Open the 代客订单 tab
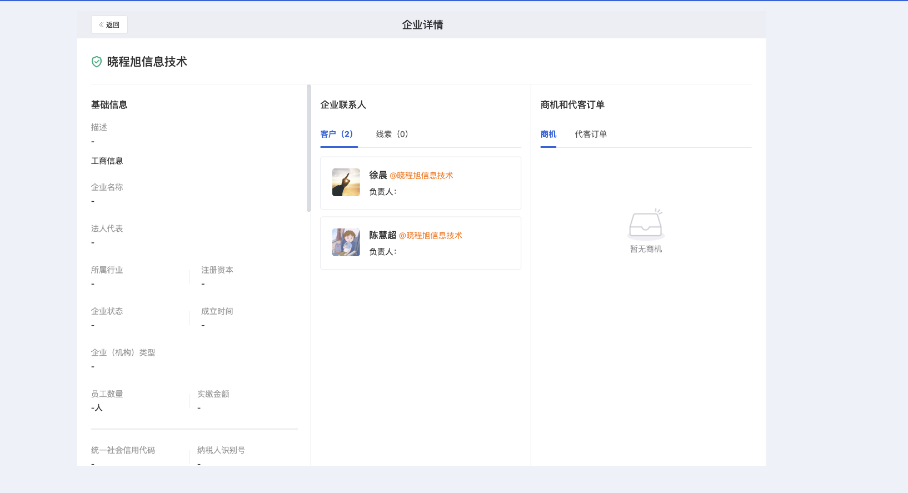Image resolution: width=908 pixels, height=493 pixels. (x=591, y=134)
